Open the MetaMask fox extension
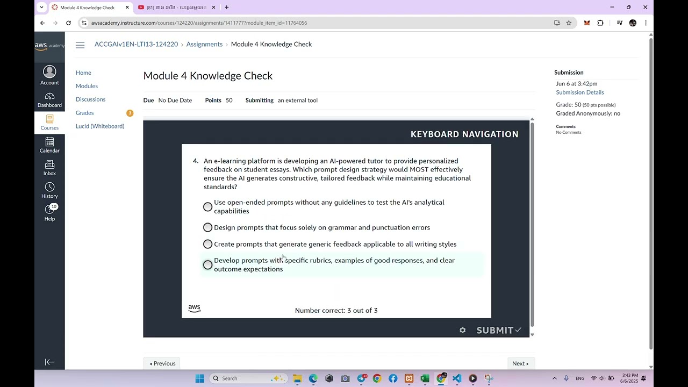 [x=587, y=23]
